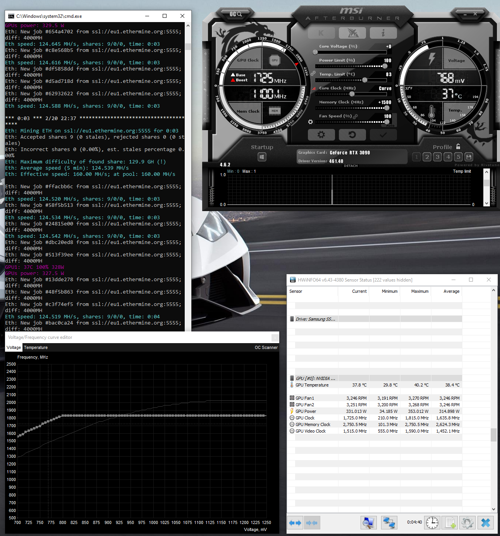Select Afterburner profile slot 4

click(x=448, y=157)
